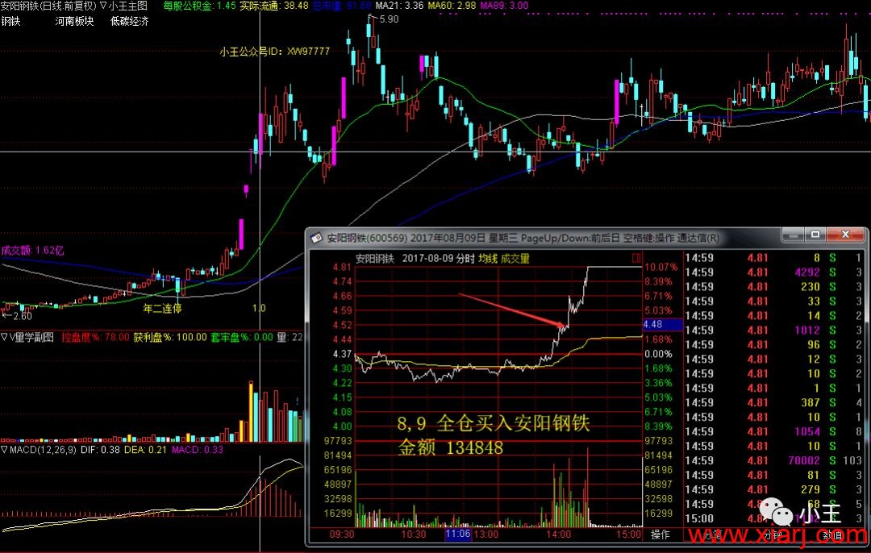Click the 安阳钢铁(日线,前复权) chart title
The width and height of the screenshot is (871, 553).
click(49, 6)
